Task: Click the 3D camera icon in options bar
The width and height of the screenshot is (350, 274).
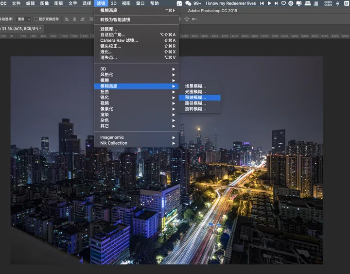Action: pyautogui.click(x=194, y=19)
